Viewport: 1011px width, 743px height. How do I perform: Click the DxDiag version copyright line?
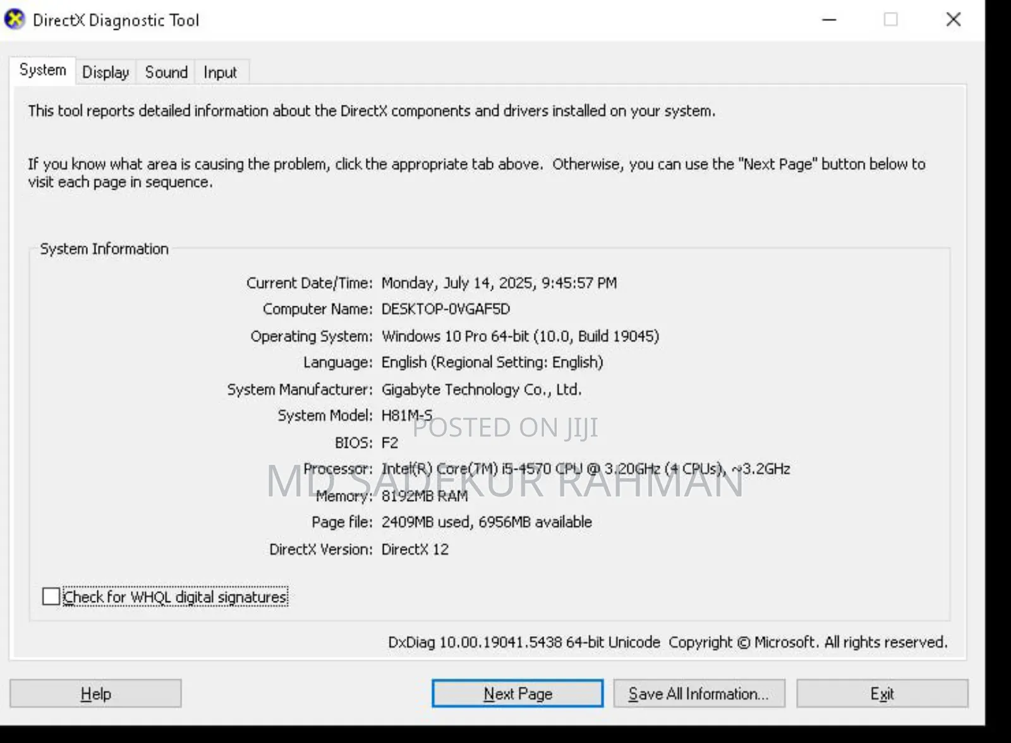pos(668,642)
